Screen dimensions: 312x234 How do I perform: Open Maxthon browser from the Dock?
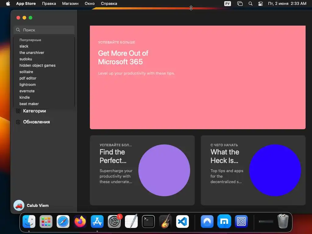click(x=224, y=222)
